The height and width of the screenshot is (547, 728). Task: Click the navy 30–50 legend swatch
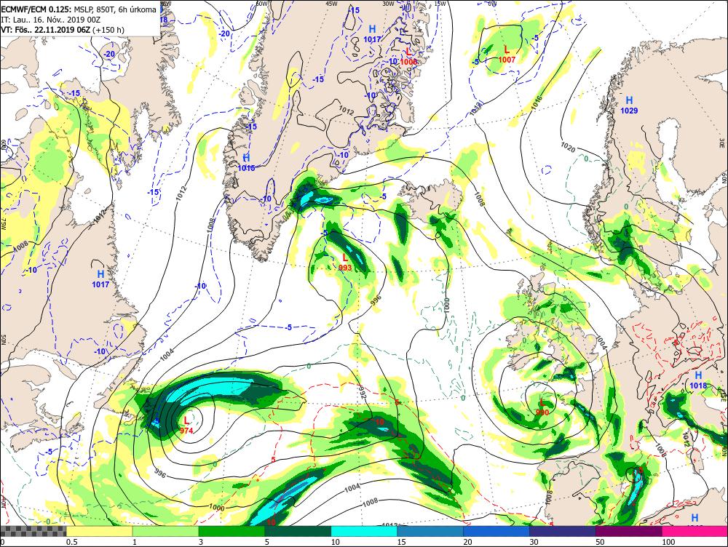pos(563,531)
